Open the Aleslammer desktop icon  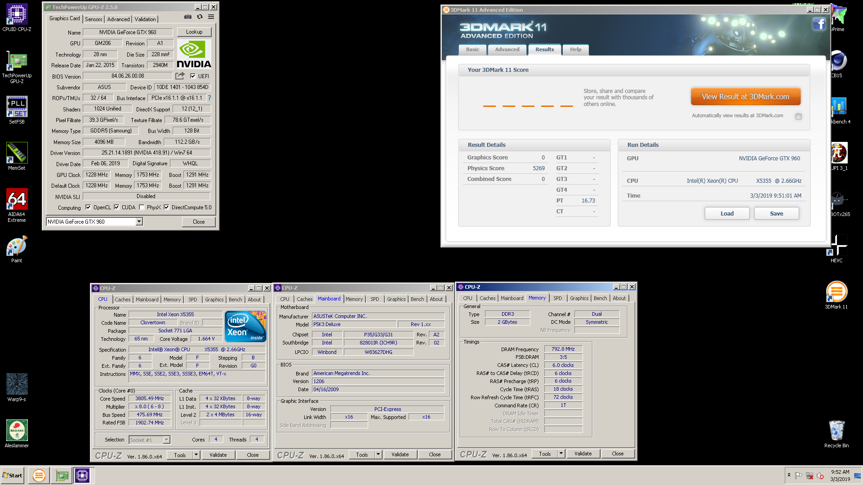[x=17, y=434]
